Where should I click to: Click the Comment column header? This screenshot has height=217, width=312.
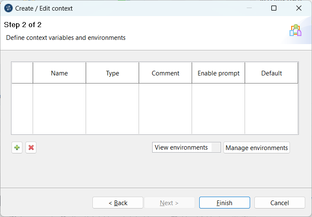(x=165, y=73)
